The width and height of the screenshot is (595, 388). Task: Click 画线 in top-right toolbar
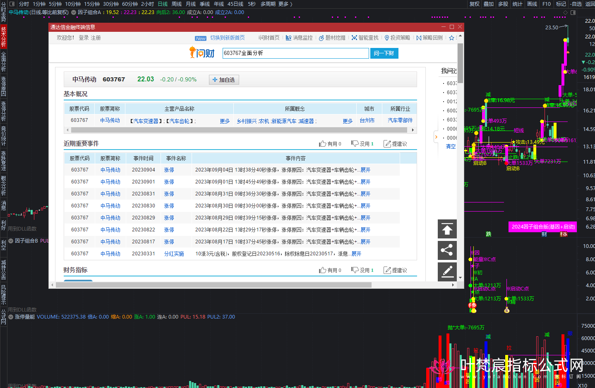pyautogui.click(x=532, y=4)
